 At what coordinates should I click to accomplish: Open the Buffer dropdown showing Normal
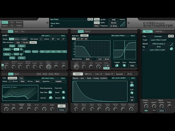[x=113, y=23]
